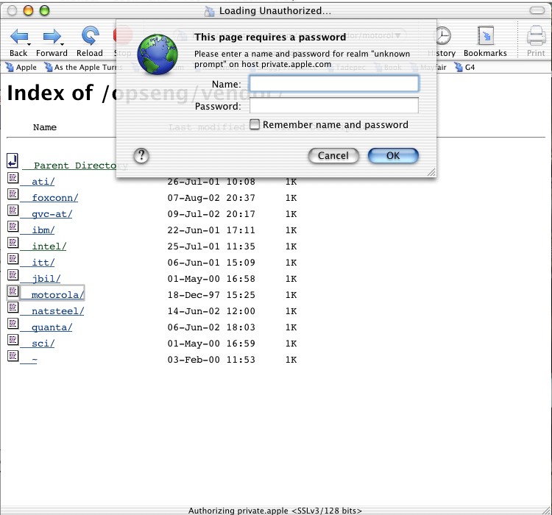Open the Forward button history dropdown arrow
The height and width of the screenshot is (515, 552).
[x=62, y=44]
